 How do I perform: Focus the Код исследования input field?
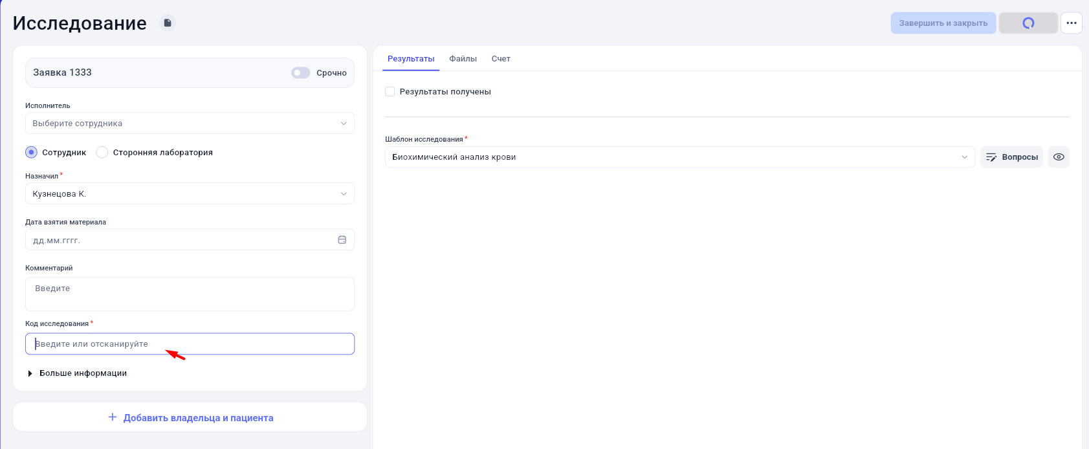click(190, 344)
